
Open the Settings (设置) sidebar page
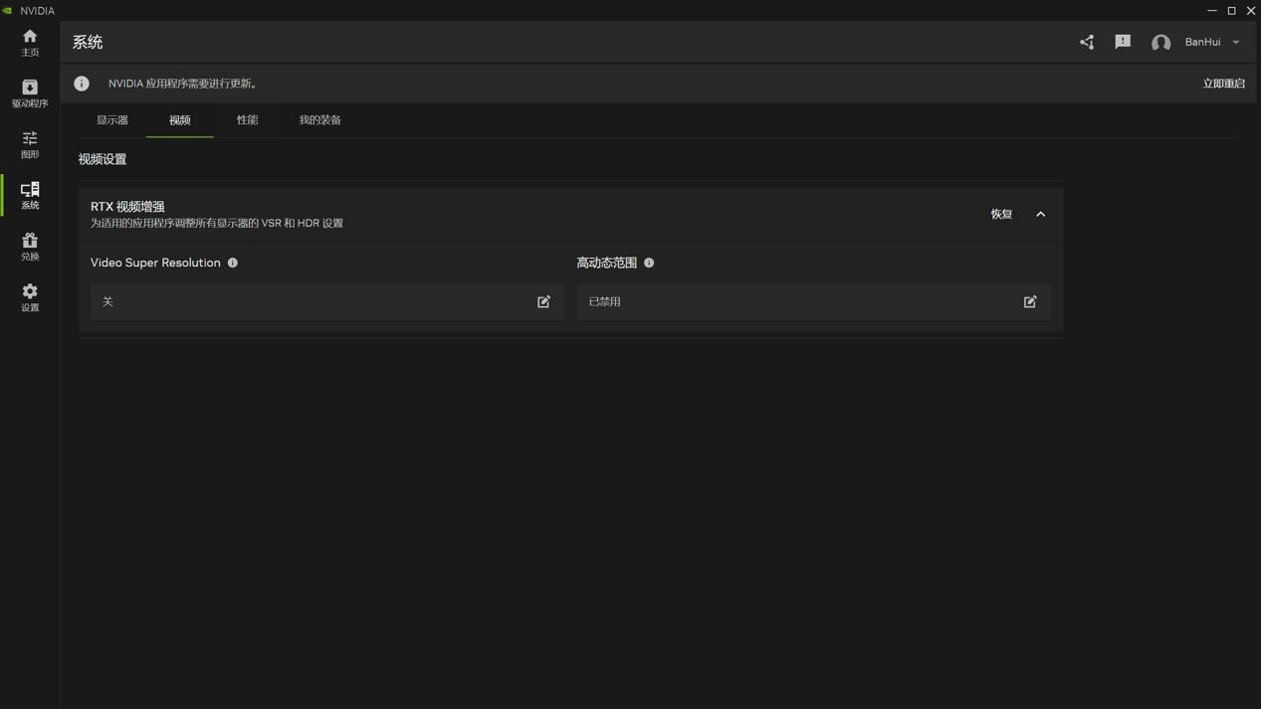30,297
